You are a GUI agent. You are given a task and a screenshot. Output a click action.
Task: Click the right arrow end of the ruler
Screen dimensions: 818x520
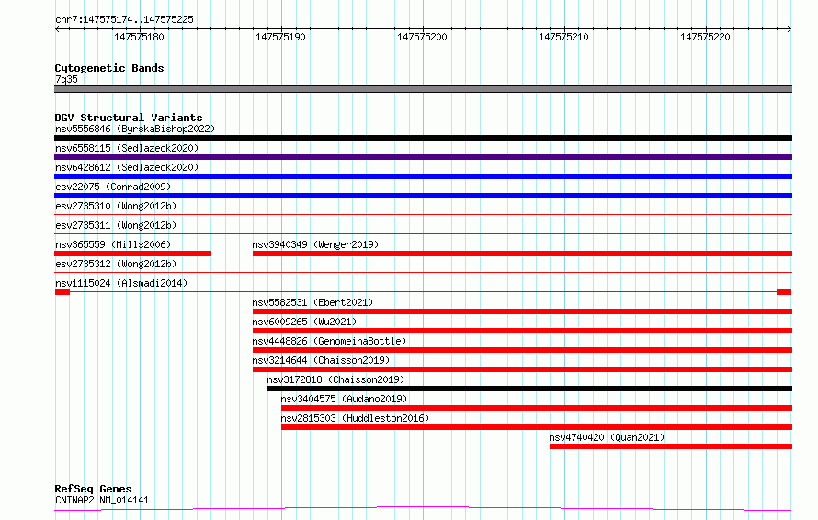click(790, 29)
